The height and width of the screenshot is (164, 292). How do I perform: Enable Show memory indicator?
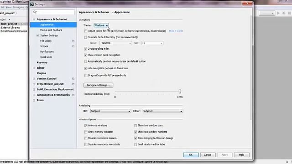click(86, 132)
